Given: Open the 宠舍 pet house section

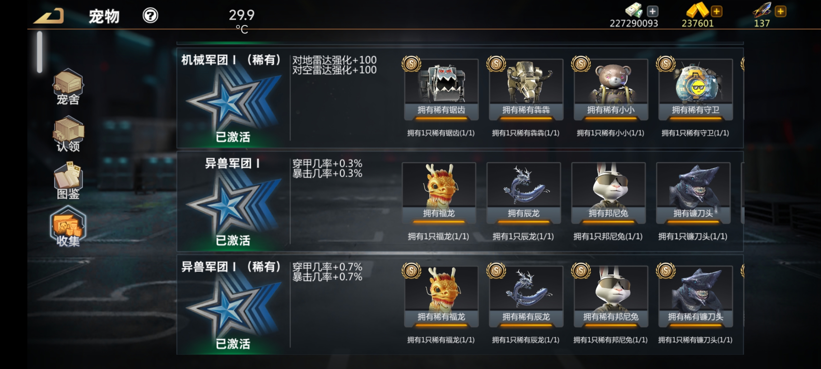Looking at the screenshot, I should [x=68, y=87].
